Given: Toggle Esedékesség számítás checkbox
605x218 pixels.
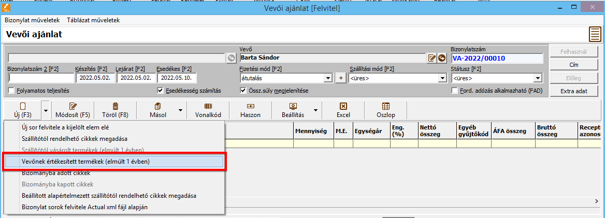Looking at the screenshot, I should point(161,91).
